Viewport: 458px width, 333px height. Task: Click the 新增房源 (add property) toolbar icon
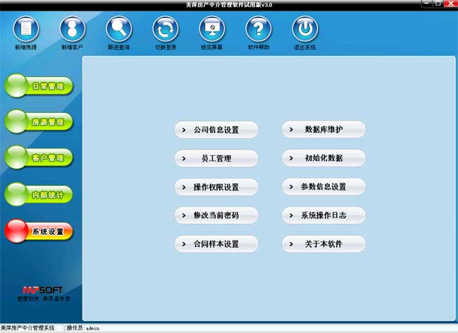click(x=25, y=30)
